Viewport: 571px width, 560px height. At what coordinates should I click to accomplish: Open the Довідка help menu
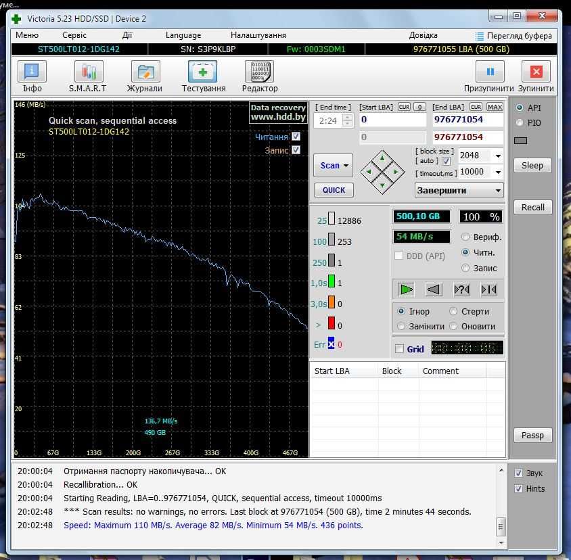tap(423, 35)
